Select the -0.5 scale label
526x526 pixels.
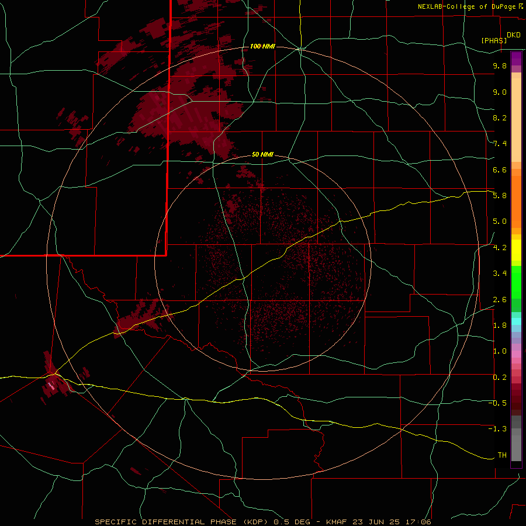point(497,403)
